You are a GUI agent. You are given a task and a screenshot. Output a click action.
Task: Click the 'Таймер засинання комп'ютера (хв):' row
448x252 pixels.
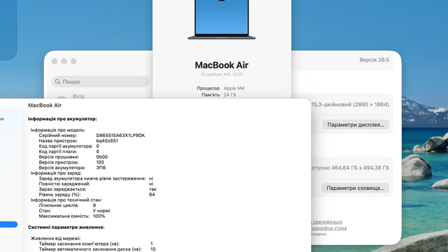[x=96, y=244]
